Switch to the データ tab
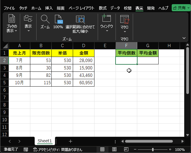The height and width of the screenshot is (153, 191). pyautogui.click(x=115, y=8)
